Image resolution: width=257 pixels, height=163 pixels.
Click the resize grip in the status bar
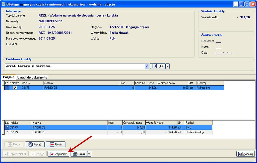[x=254, y=160]
